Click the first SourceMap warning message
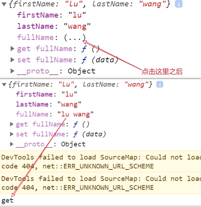Screen dimensions: 201x207 [x=100, y=161]
